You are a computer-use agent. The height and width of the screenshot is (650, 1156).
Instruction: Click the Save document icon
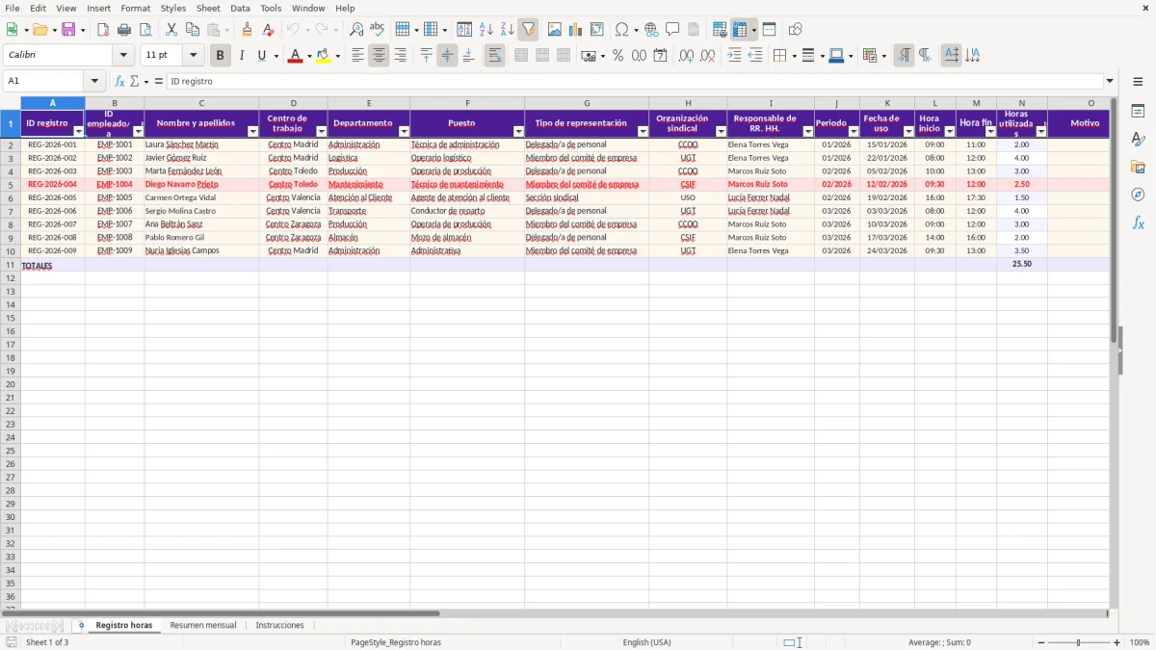click(x=68, y=30)
